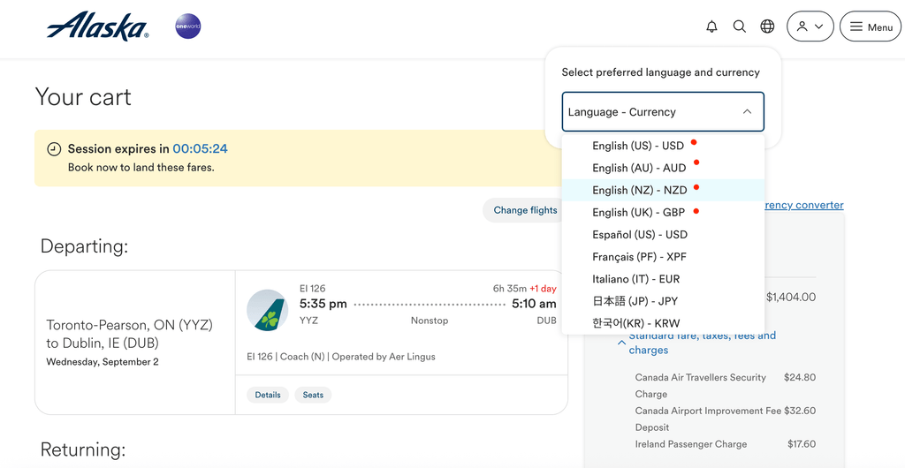Click the globe language icon
The width and height of the screenshot is (905, 468).
point(767,26)
